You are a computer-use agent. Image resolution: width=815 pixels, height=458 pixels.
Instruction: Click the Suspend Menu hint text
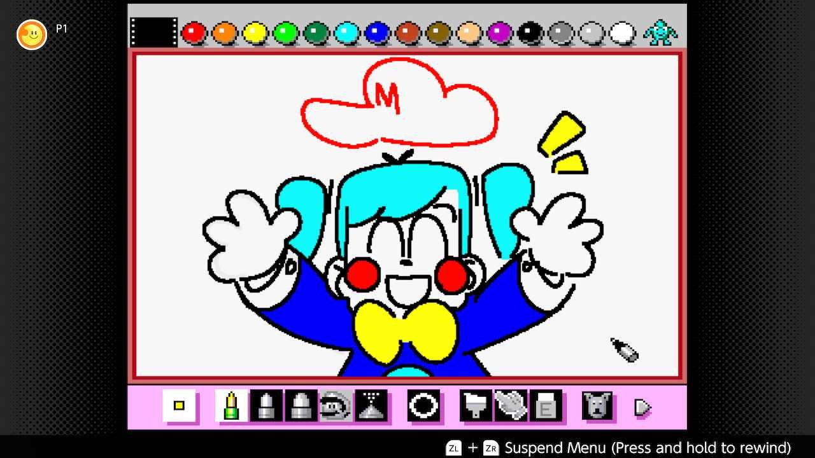point(648,448)
